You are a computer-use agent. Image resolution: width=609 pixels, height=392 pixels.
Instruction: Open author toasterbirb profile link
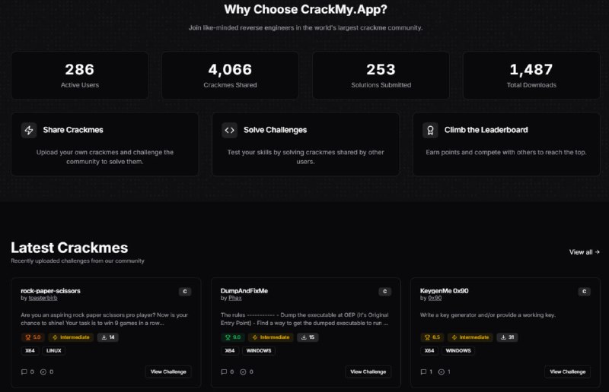[x=43, y=298]
